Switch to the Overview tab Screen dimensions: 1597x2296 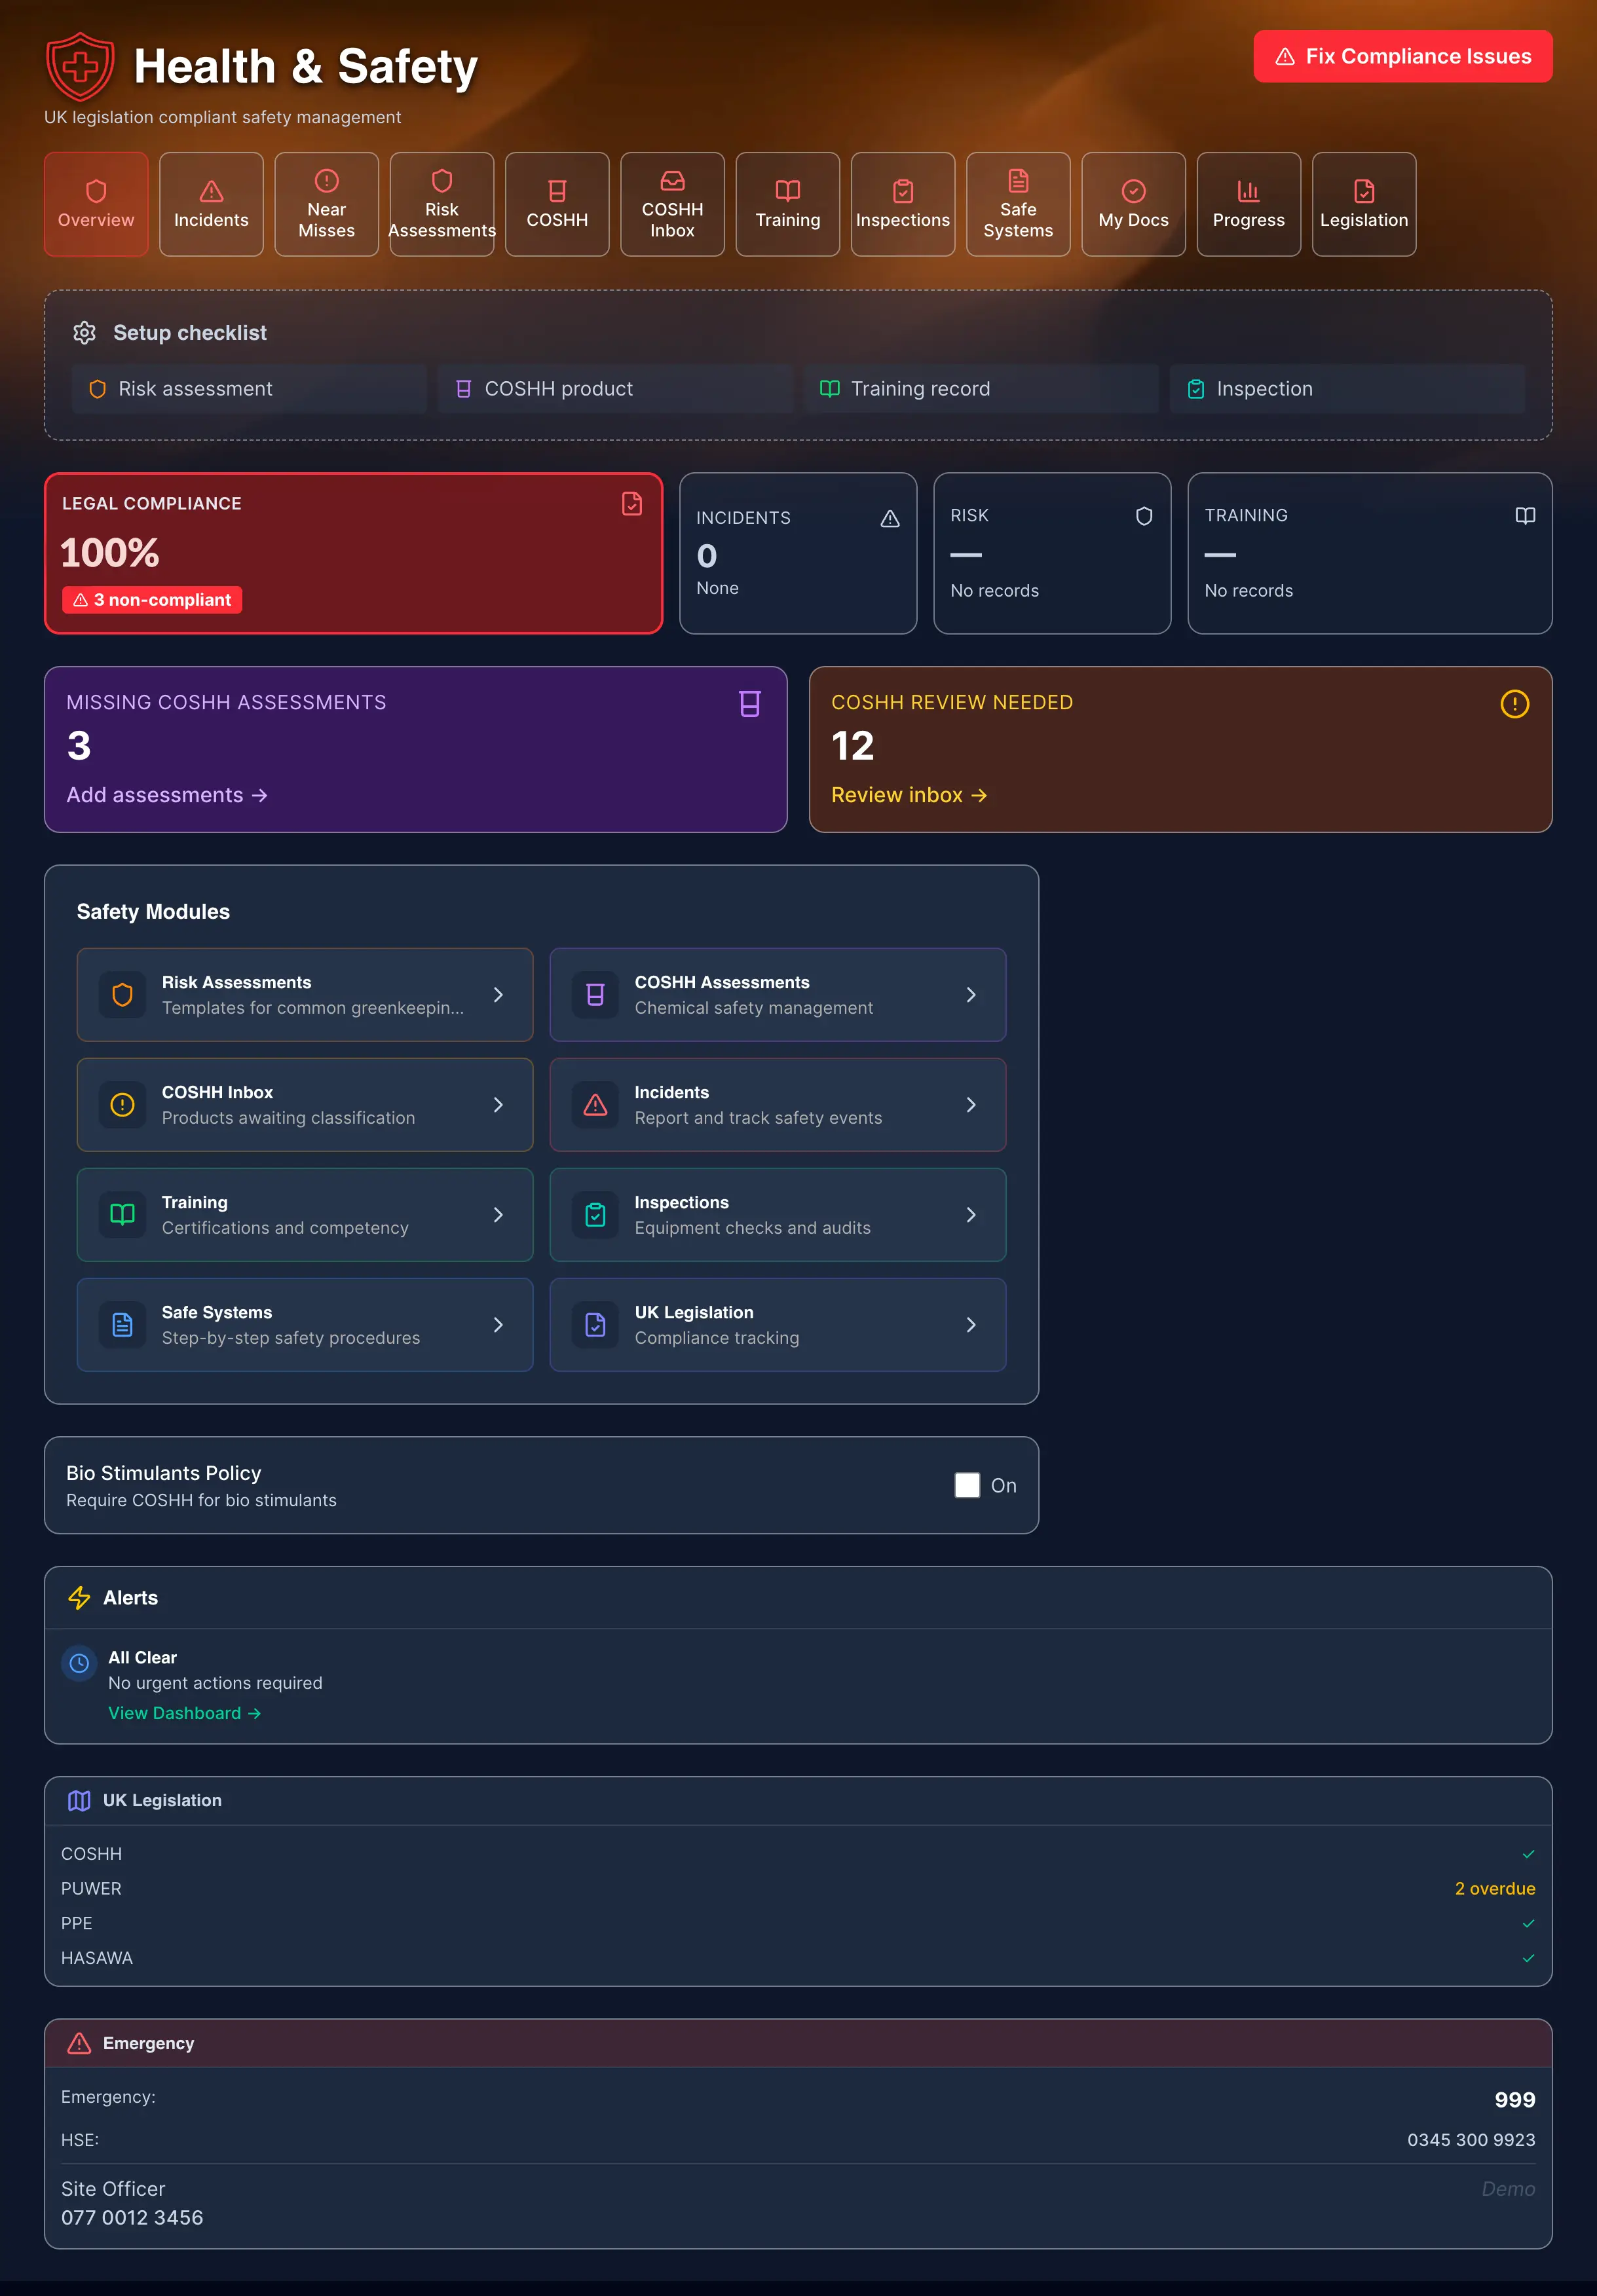(96, 204)
